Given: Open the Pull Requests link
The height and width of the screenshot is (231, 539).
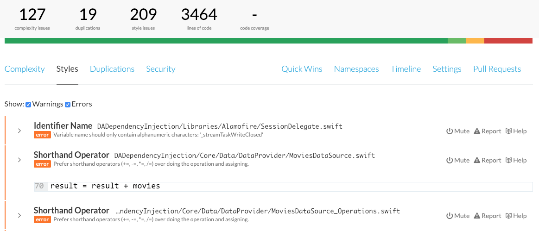Looking at the screenshot, I should pyautogui.click(x=497, y=69).
